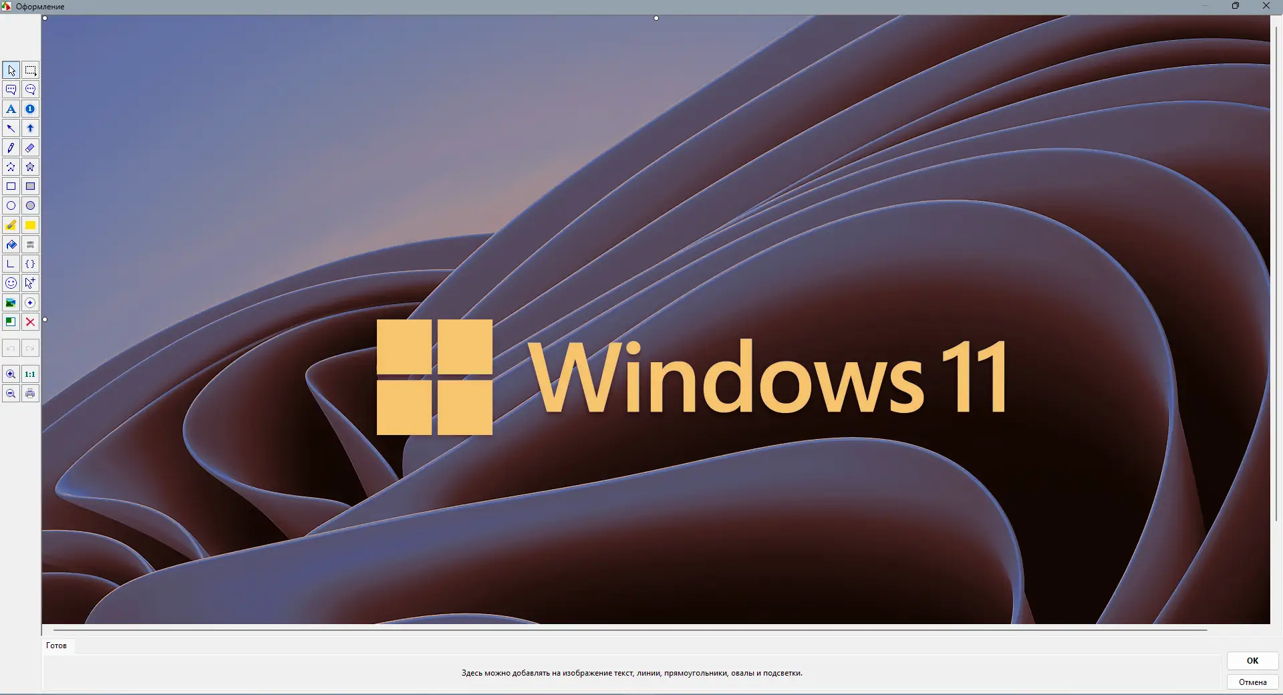
Task: Select the thin line arrow tool
Action: pyautogui.click(x=11, y=128)
